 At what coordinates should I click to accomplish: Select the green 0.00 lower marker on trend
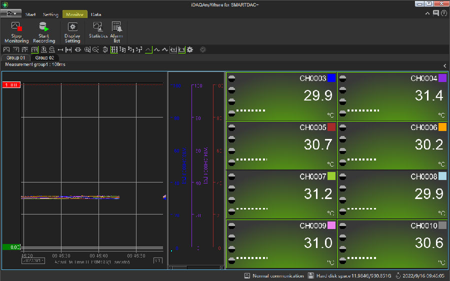click(11, 247)
